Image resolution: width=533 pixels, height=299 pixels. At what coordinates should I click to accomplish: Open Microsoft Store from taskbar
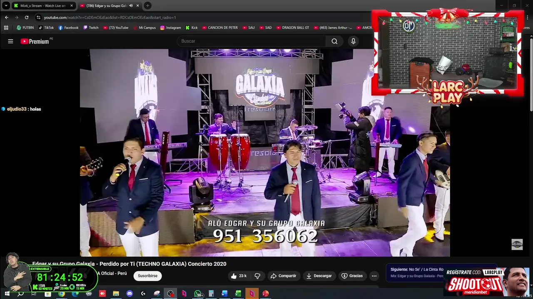point(48,294)
